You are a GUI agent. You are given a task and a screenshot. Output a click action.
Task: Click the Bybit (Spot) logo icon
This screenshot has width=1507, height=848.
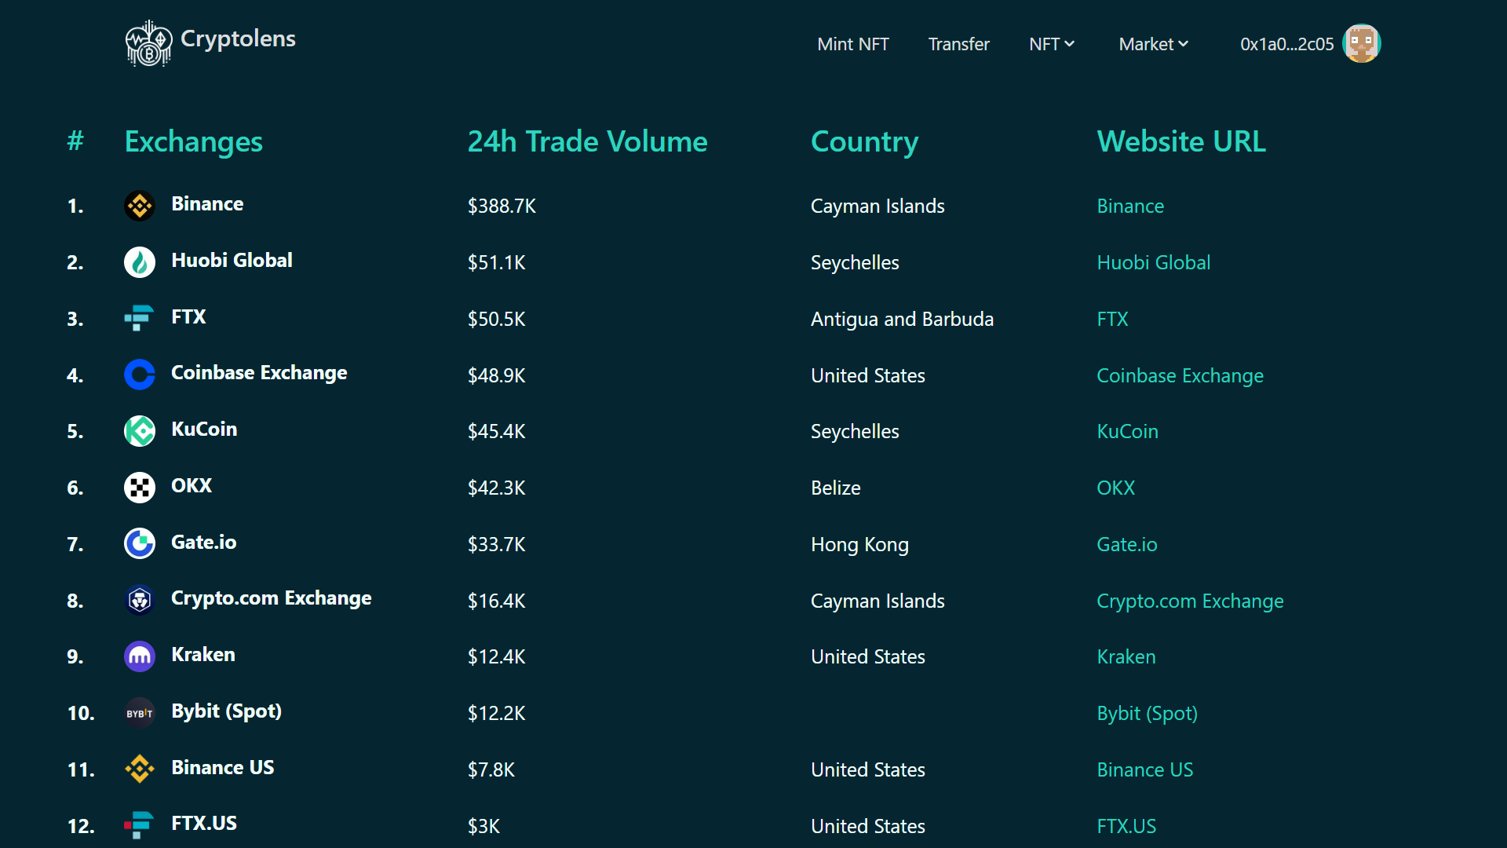click(x=140, y=713)
